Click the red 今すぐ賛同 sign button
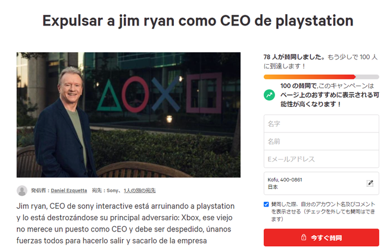 322,237
